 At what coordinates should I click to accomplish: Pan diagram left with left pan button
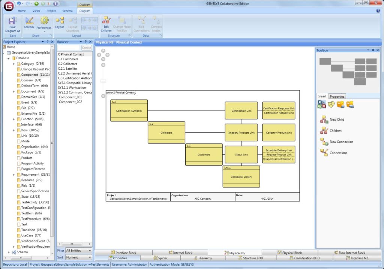pyautogui.click(x=99, y=55)
